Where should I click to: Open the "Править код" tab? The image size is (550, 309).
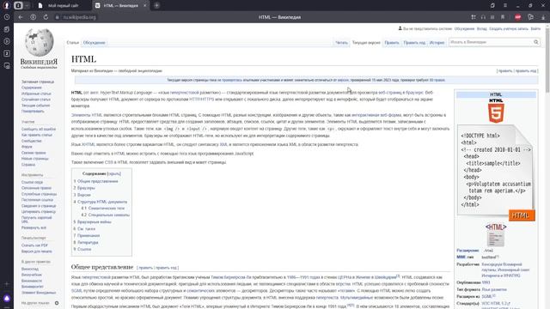414,43
